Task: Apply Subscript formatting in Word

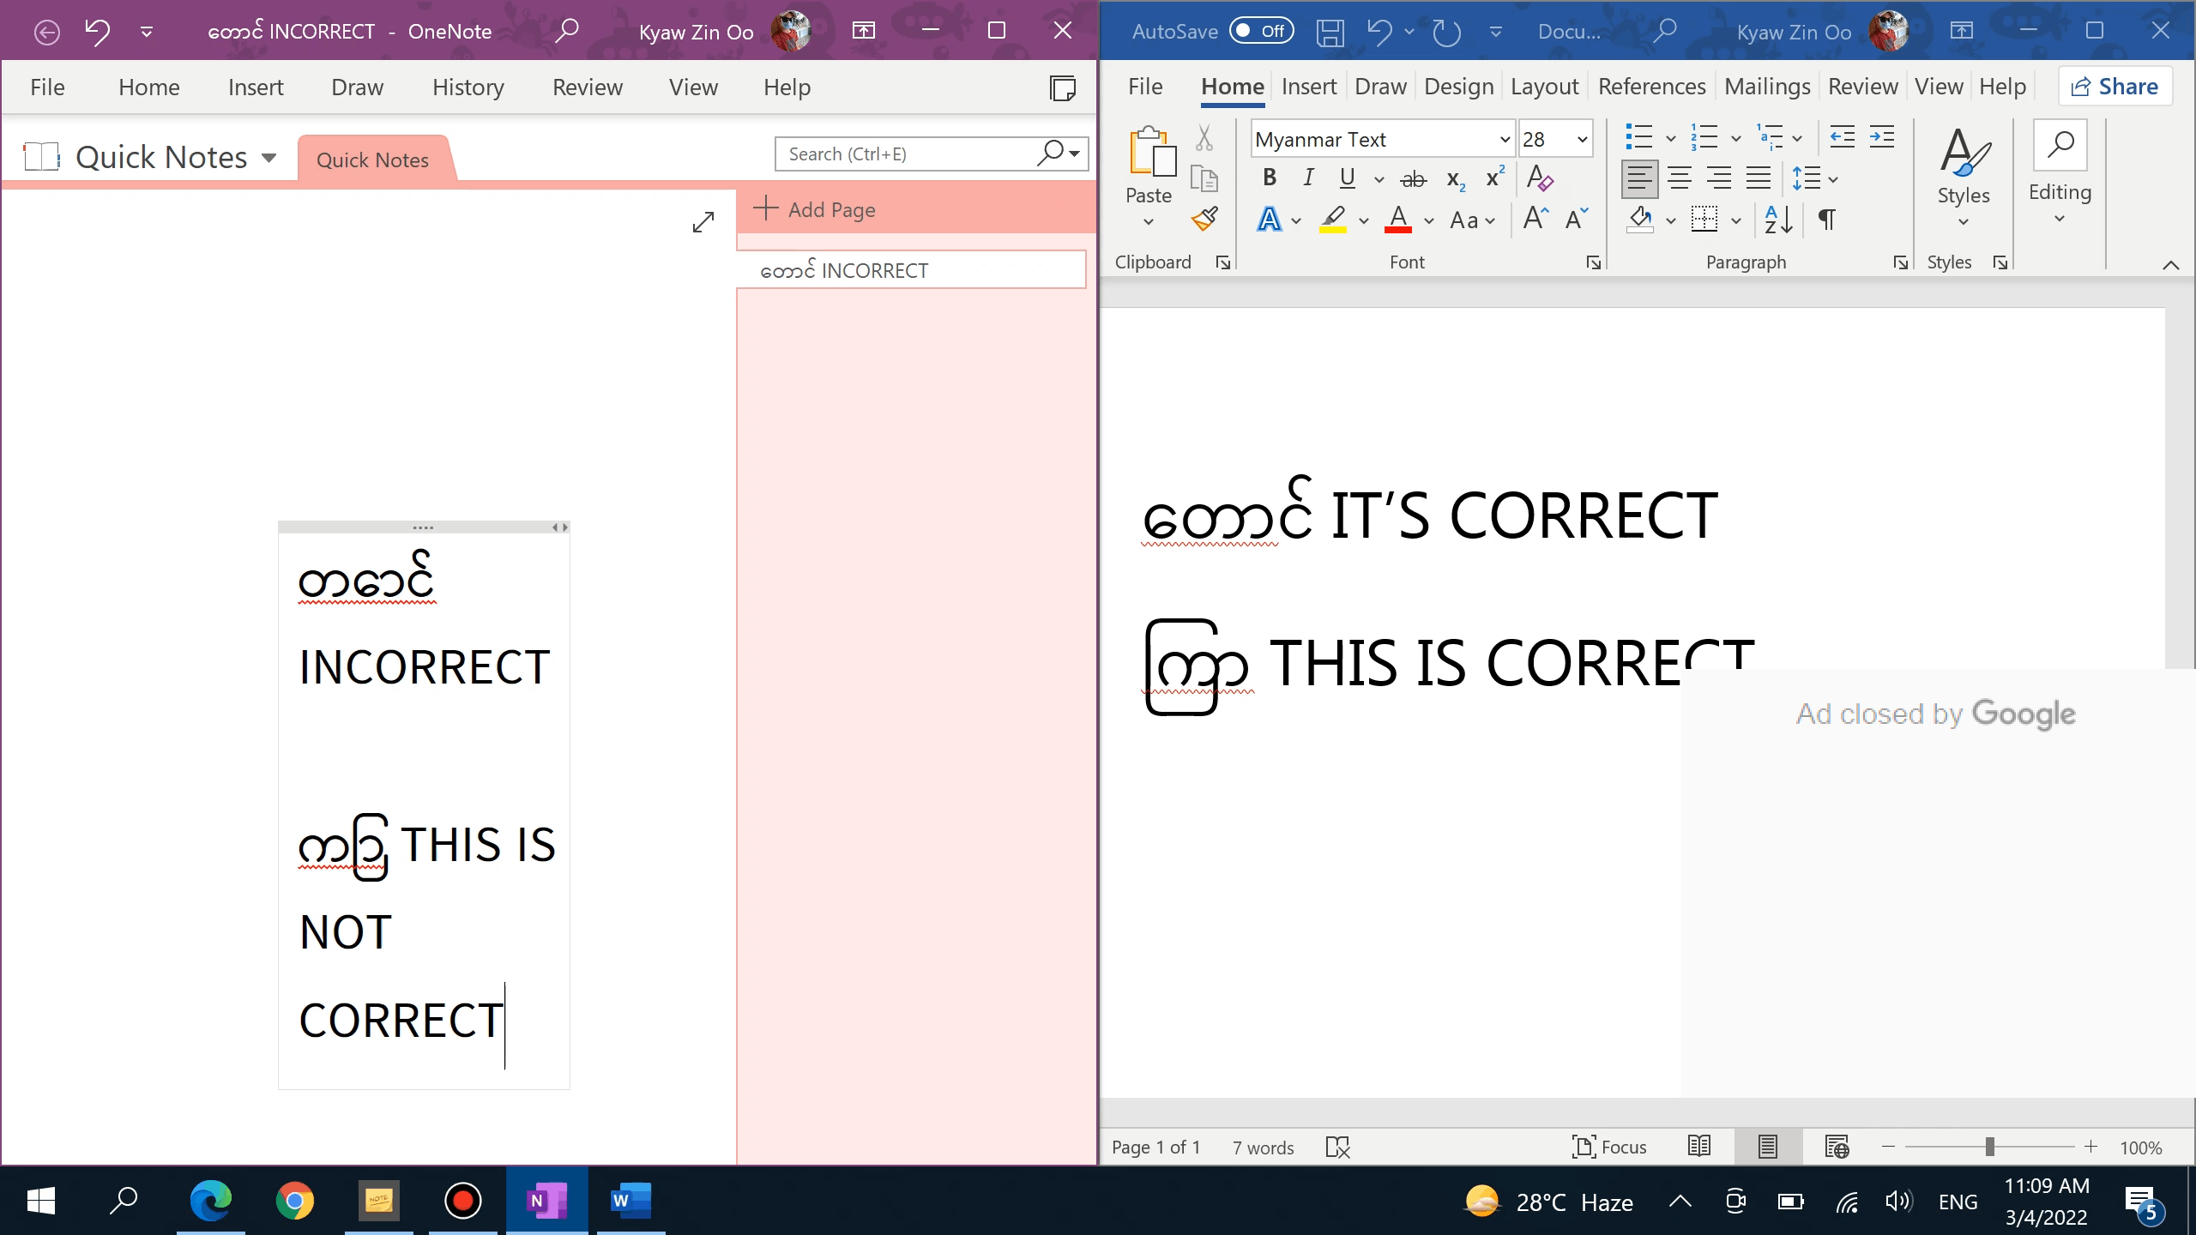Action: point(1456,178)
